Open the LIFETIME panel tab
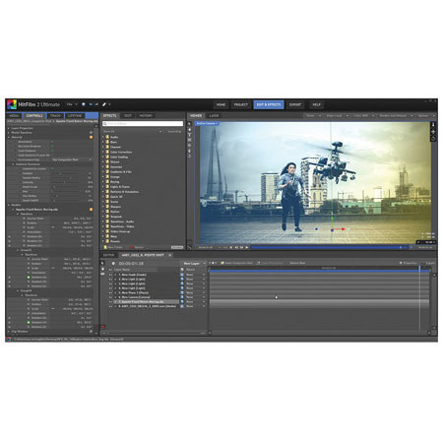Image resolution: width=443 pixels, height=443 pixels. [75, 116]
